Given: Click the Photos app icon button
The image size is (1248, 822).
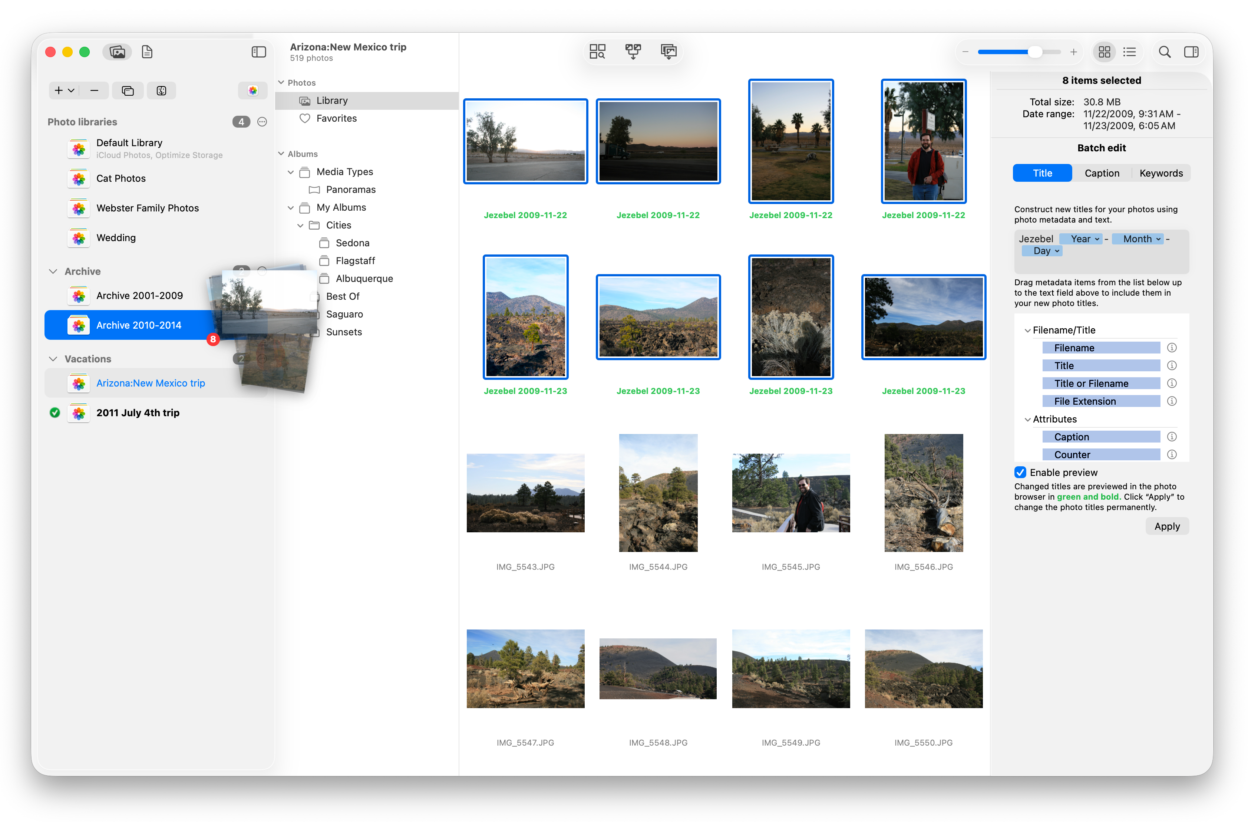Looking at the screenshot, I should [253, 90].
